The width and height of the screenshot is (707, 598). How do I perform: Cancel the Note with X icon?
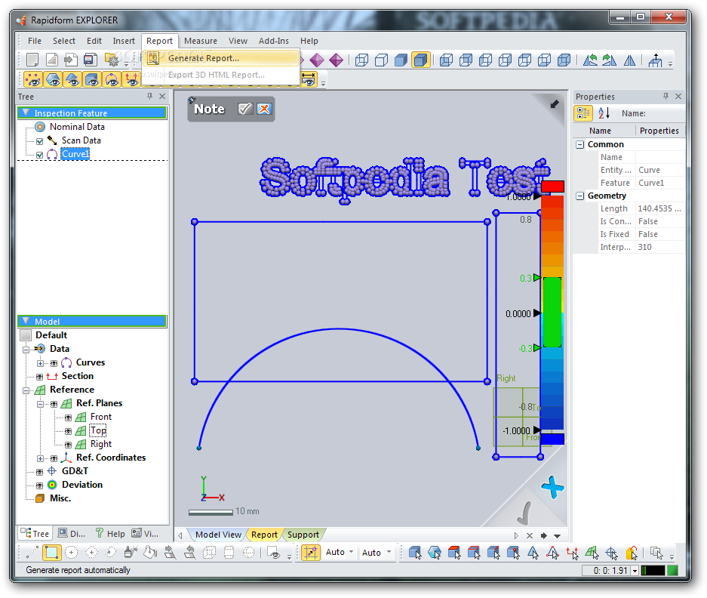point(264,109)
